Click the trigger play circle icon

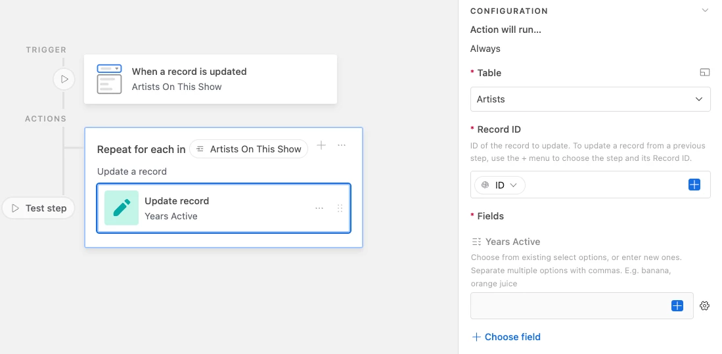[x=64, y=79]
